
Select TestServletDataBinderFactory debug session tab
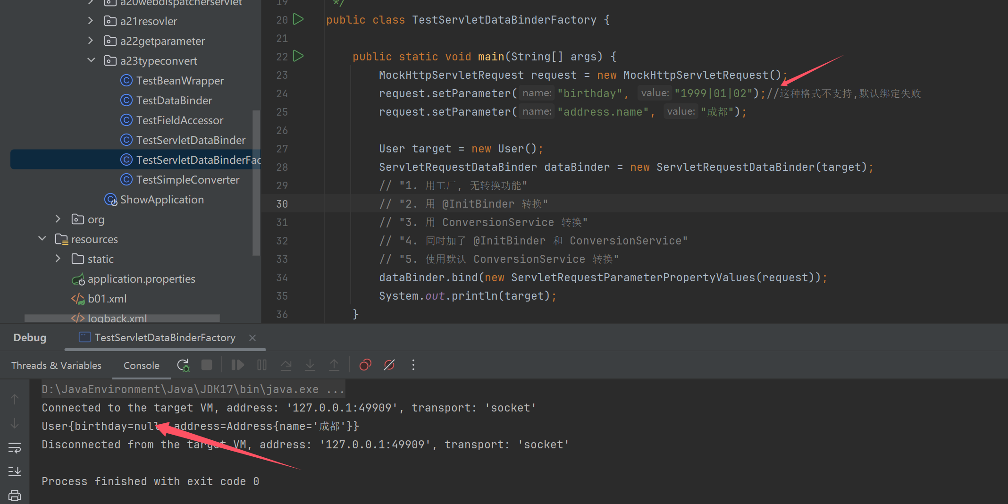pos(165,338)
